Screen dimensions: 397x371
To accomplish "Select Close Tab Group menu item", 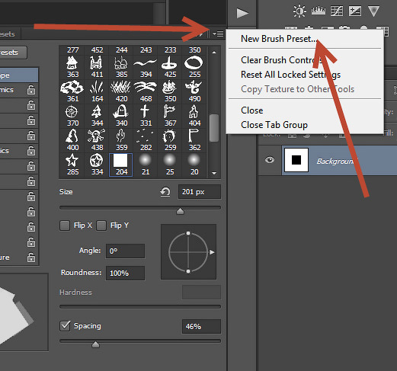I will [274, 125].
